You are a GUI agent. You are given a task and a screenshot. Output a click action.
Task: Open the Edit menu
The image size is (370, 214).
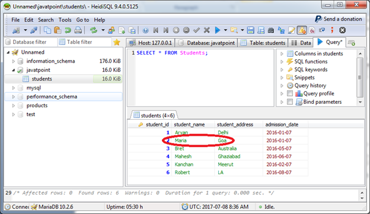29,20
